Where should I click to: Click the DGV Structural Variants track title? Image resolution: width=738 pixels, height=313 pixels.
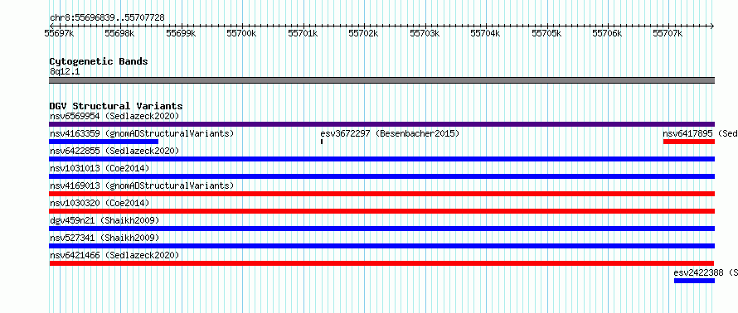click(116, 106)
